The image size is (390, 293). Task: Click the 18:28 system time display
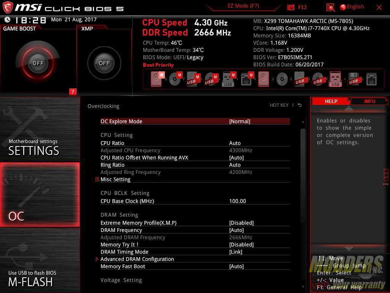30,20
